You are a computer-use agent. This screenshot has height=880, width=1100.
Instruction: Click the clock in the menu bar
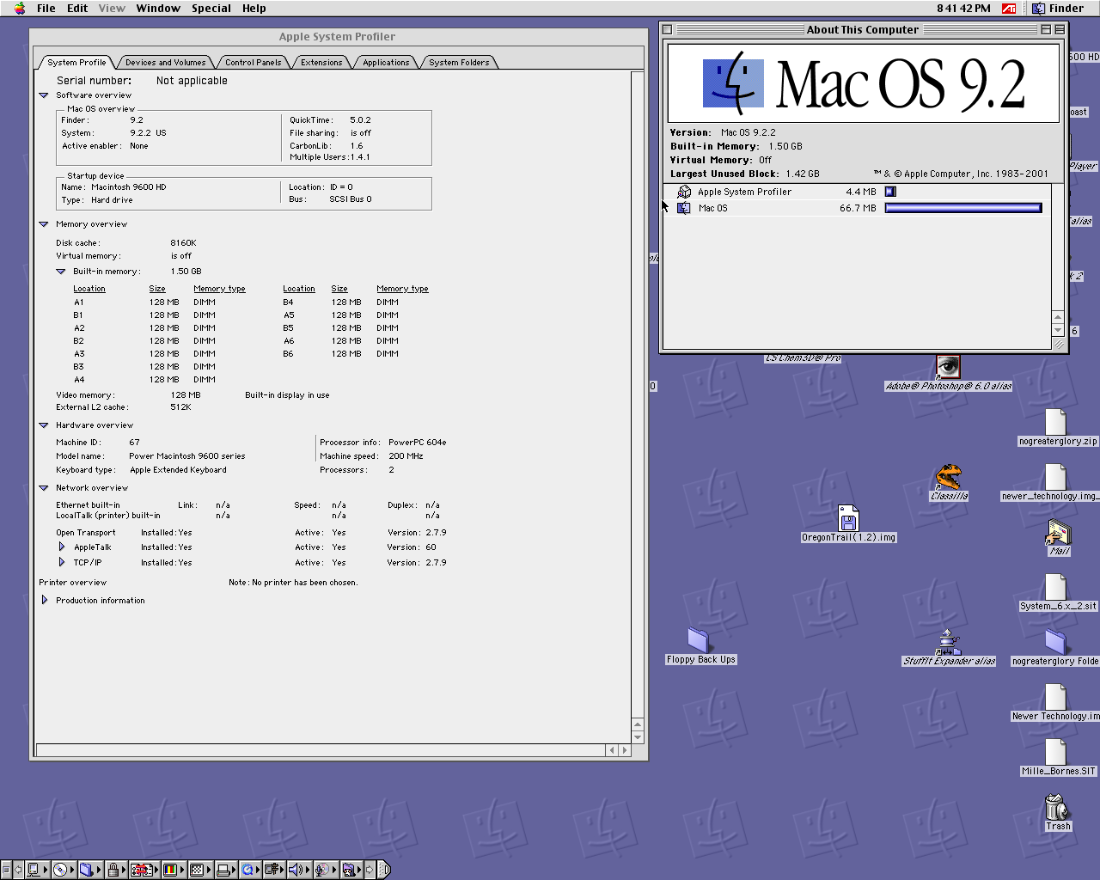pyautogui.click(x=963, y=9)
